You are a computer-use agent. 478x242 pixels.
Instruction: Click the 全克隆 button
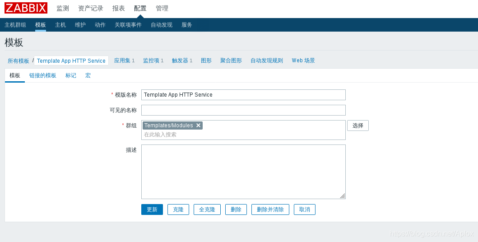(x=207, y=209)
